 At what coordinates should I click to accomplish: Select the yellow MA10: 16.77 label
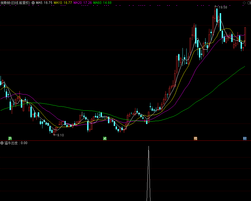63,3
